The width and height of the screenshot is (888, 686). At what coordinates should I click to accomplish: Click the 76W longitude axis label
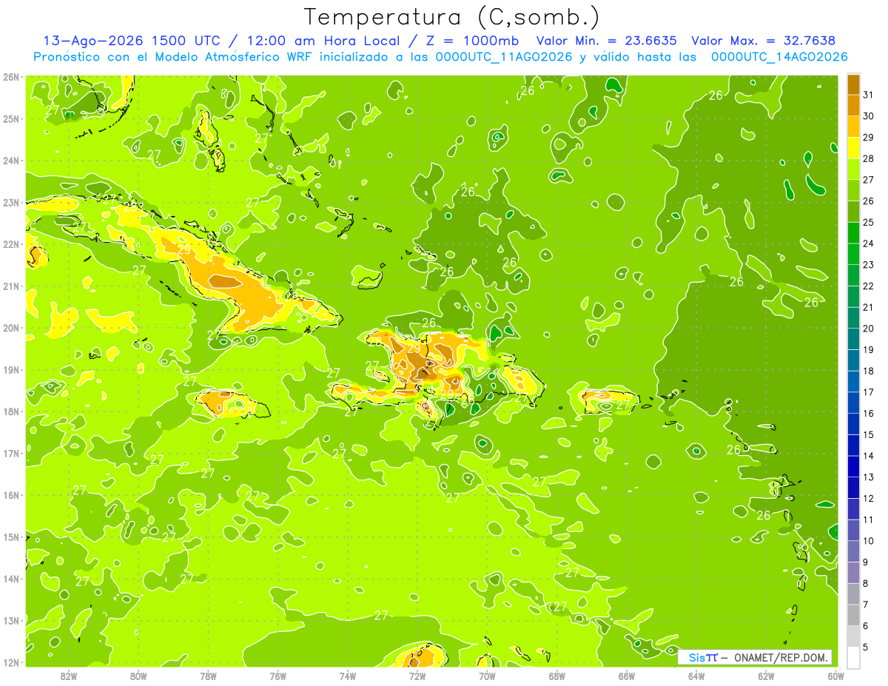(x=277, y=675)
